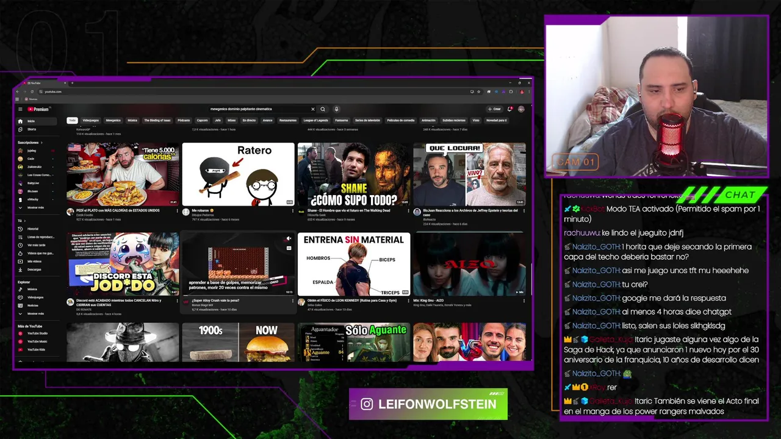Open Historial in the sidebar
This screenshot has width=781, height=439.
[37, 229]
